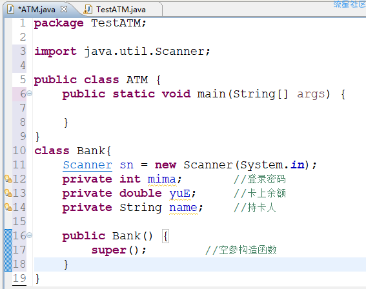Place cursor on highlighted line 18
Image resolution: width=366 pixels, height=289 pixels.
tap(200, 264)
